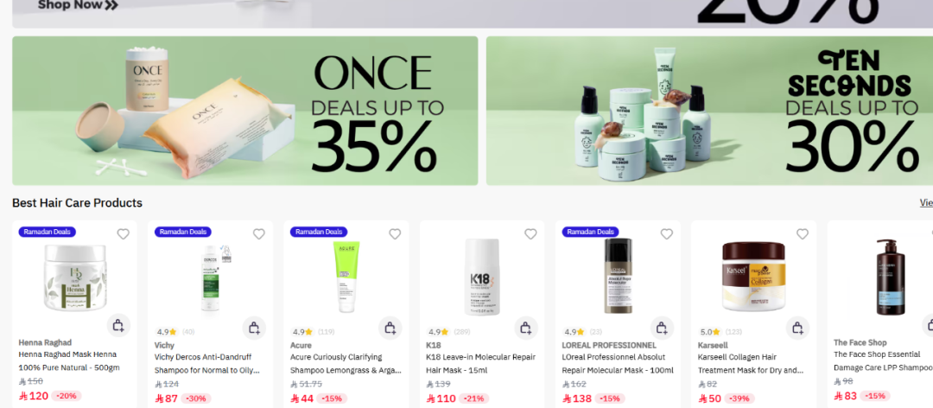
Task: Add Vichy Dercos shampoo to bag
Action: (254, 328)
